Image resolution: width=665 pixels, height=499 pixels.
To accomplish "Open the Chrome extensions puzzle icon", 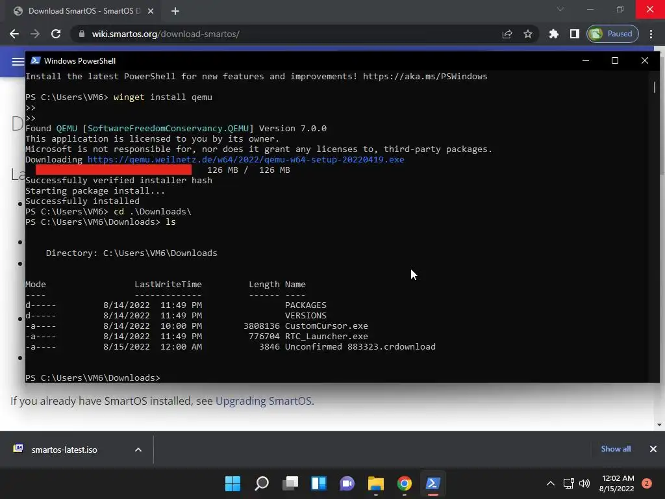I will 554,34.
